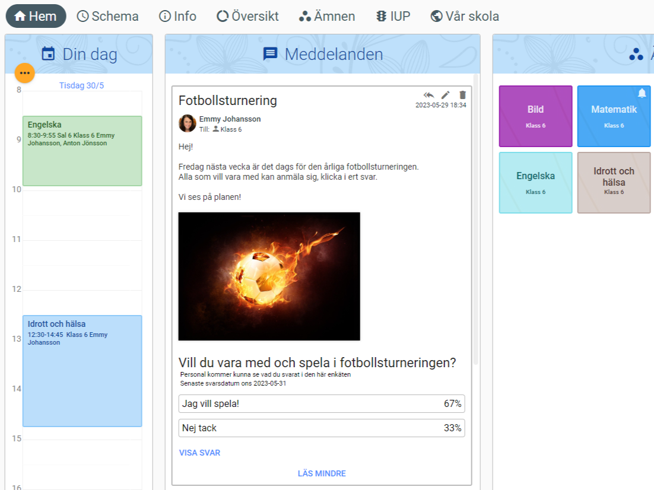Viewport: 654px width, 490px height.
Task: Open the Vår skola tab
Action: pyautogui.click(x=465, y=16)
